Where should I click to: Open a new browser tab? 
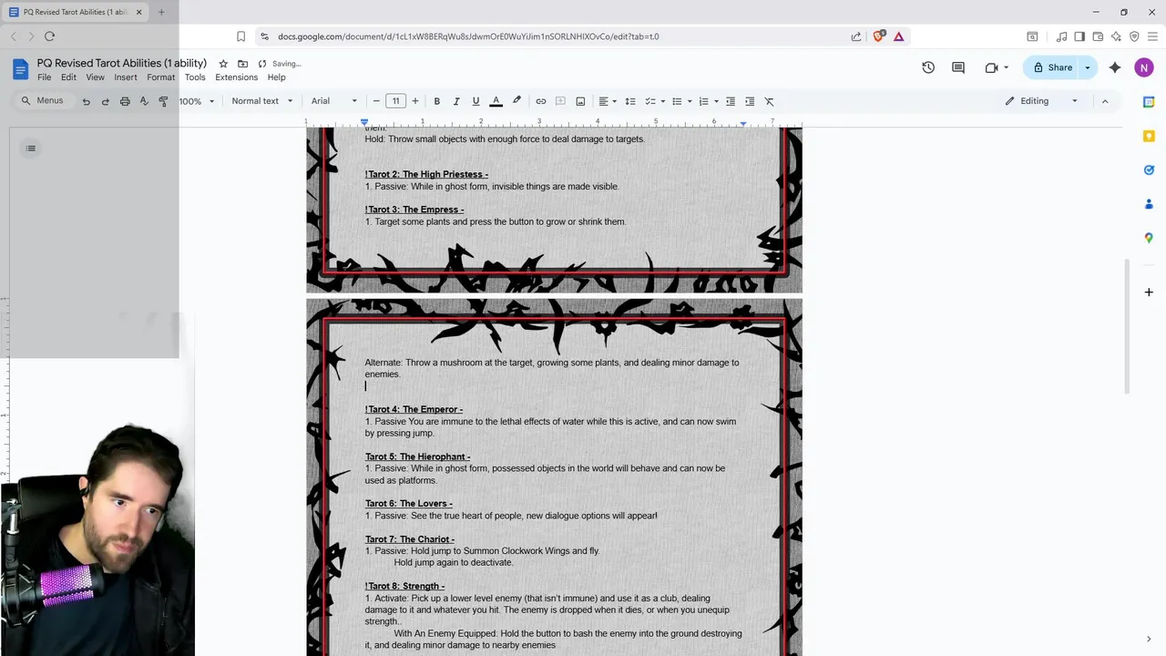click(x=161, y=12)
